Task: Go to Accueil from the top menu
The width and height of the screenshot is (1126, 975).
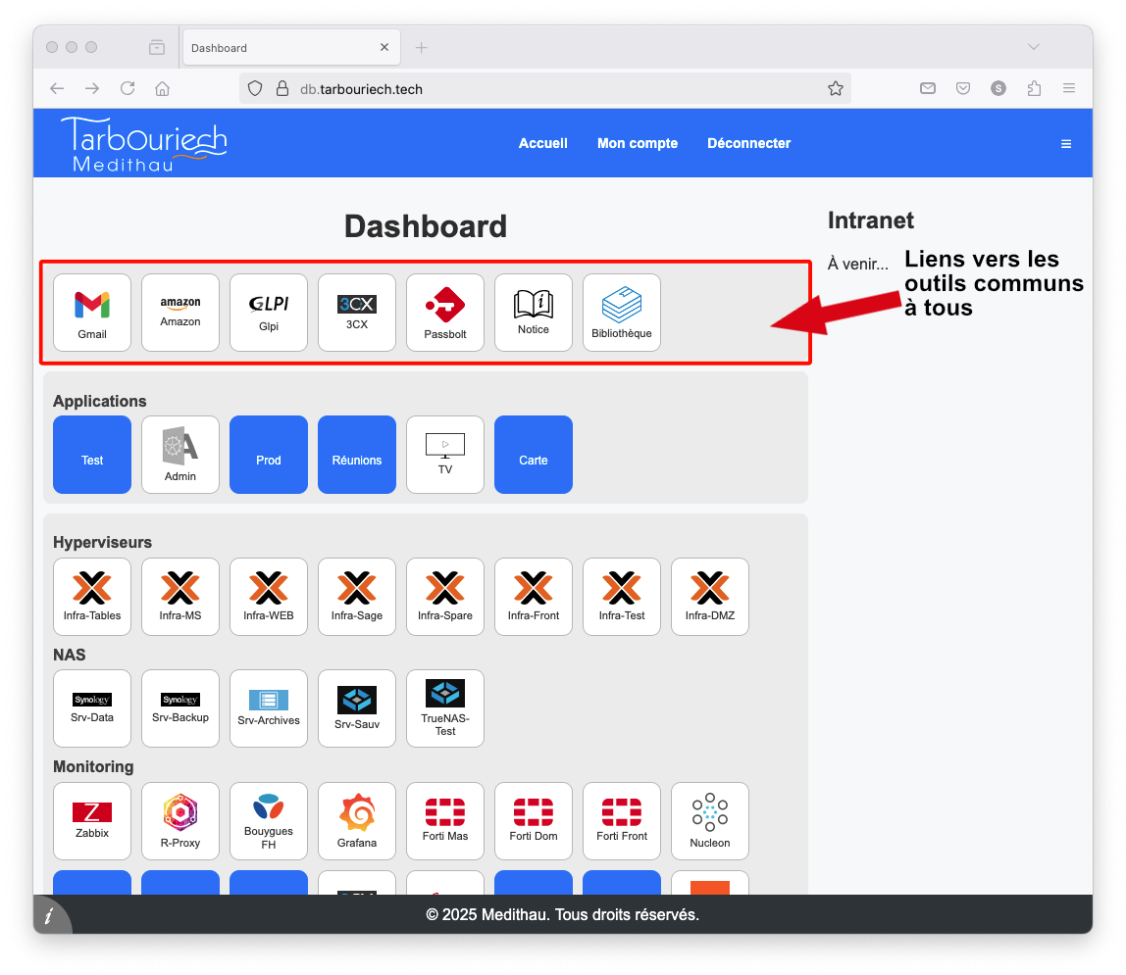Action: click(x=543, y=143)
